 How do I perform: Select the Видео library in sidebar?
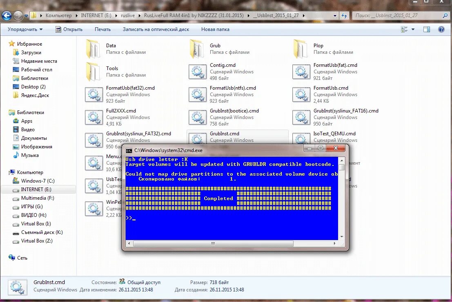point(28,130)
